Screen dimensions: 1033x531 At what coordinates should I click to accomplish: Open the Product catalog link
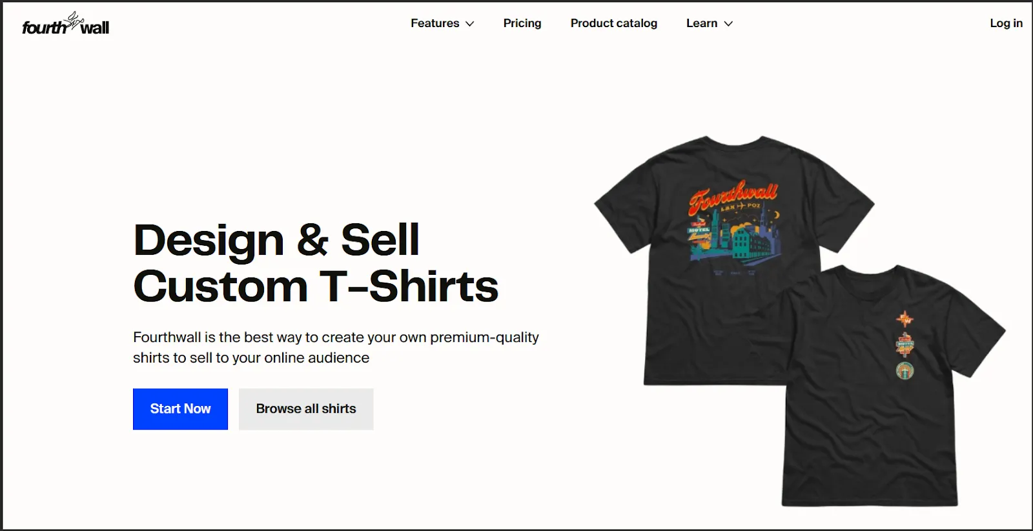click(x=613, y=23)
